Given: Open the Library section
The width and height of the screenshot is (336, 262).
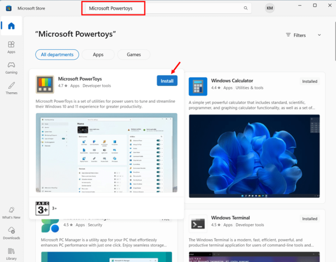Looking at the screenshot, I should [x=11, y=254].
